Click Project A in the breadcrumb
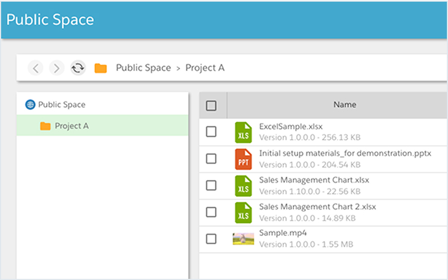This screenshot has height=280, width=448. (x=205, y=68)
